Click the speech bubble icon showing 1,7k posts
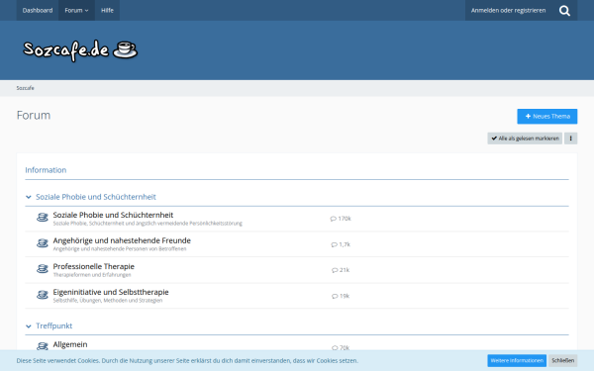594x371 pixels. (335, 244)
